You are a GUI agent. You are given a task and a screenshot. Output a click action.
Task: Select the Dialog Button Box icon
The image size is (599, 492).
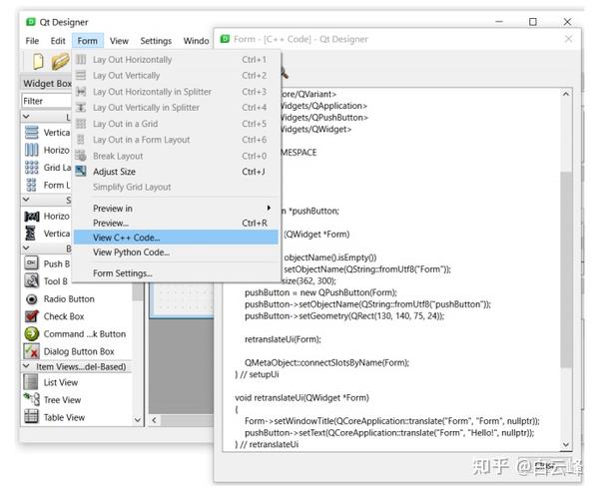click(31, 351)
